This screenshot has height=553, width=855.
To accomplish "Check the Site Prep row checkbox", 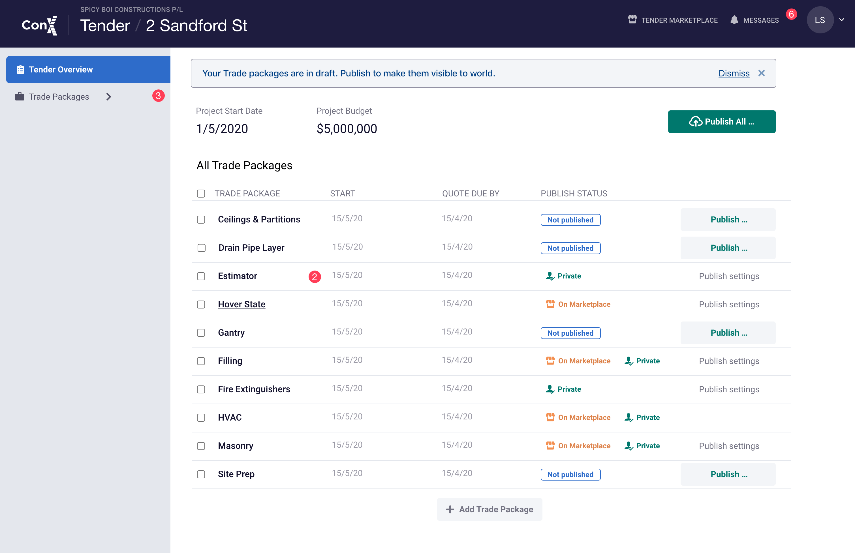I will [201, 474].
